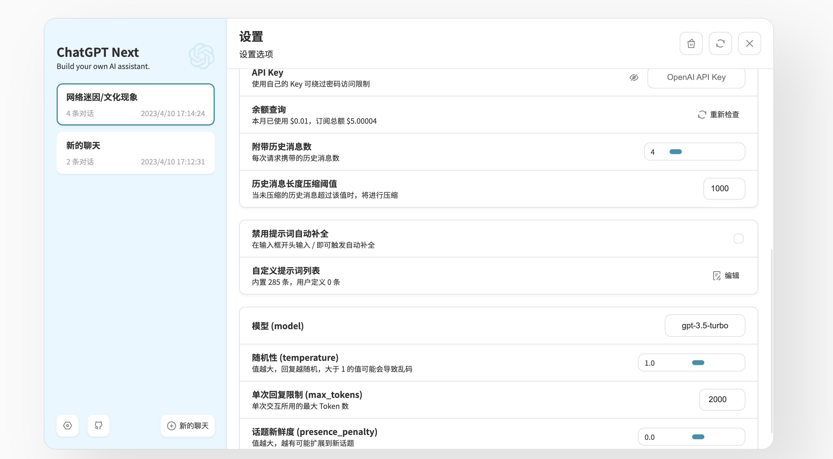Click the max_tokens 2000 input field
Screen dimensions: 833x459
pyautogui.click(x=722, y=399)
